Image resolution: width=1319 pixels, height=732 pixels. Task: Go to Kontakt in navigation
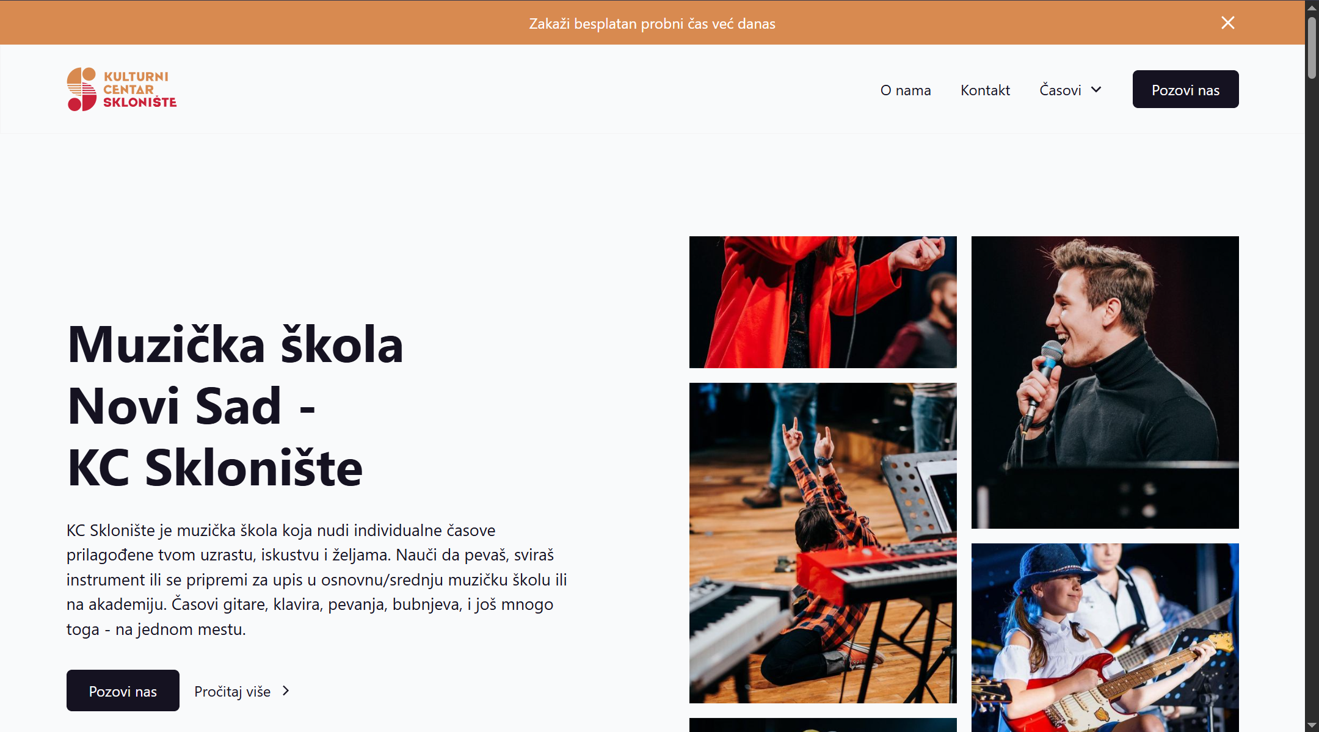click(x=985, y=90)
